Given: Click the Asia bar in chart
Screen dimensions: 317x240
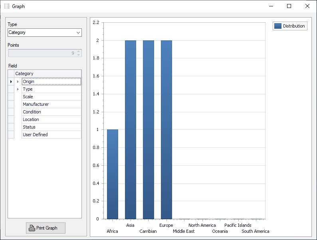Looking at the screenshot, I should click(x=131, y=130).
